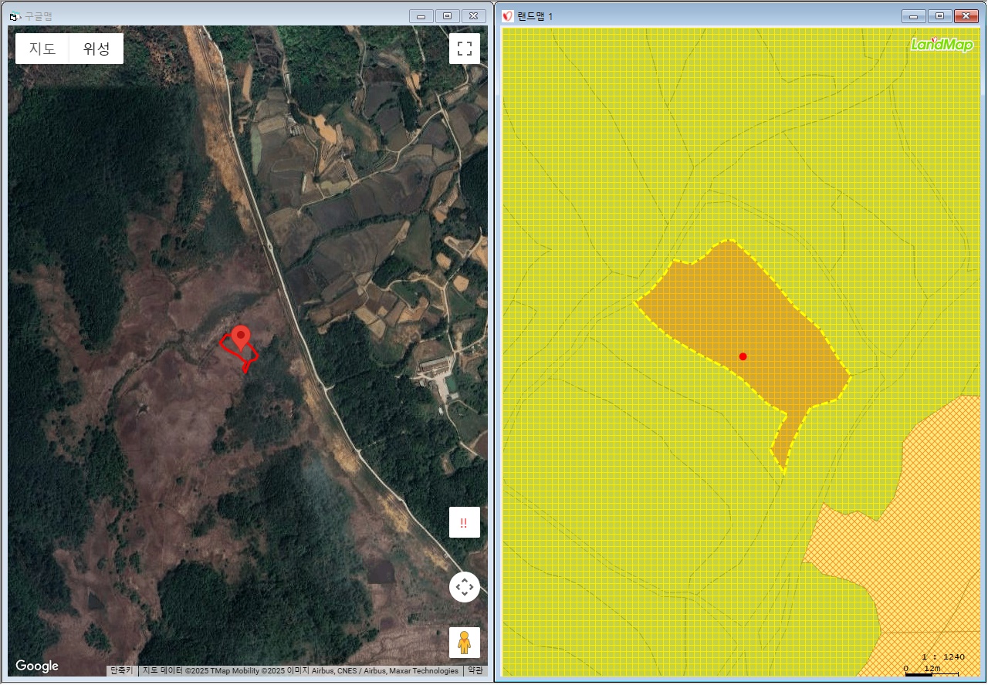Click the LandMap logo
The image size is (988, 685).
tap(942, 45)
